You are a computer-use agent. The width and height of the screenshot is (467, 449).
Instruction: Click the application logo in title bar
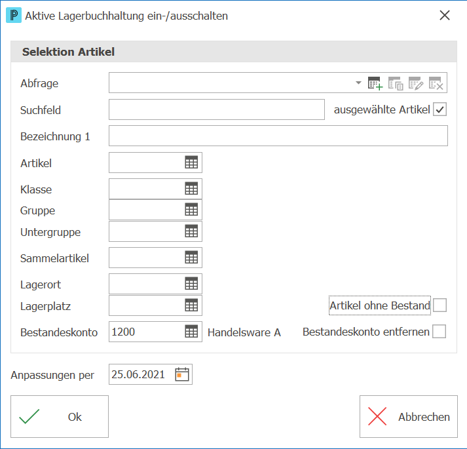click(x=14, y=16)
